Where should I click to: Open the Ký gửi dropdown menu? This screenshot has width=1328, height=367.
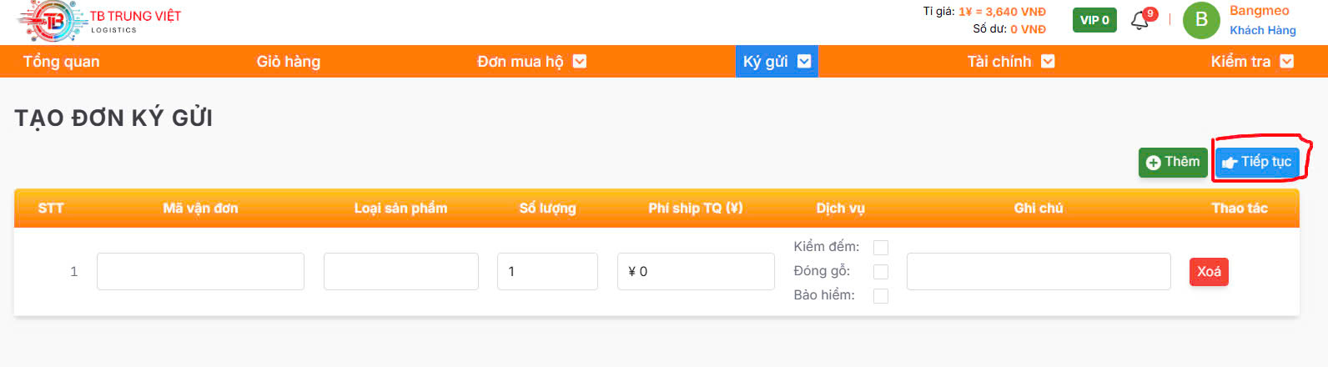point(777,61)
